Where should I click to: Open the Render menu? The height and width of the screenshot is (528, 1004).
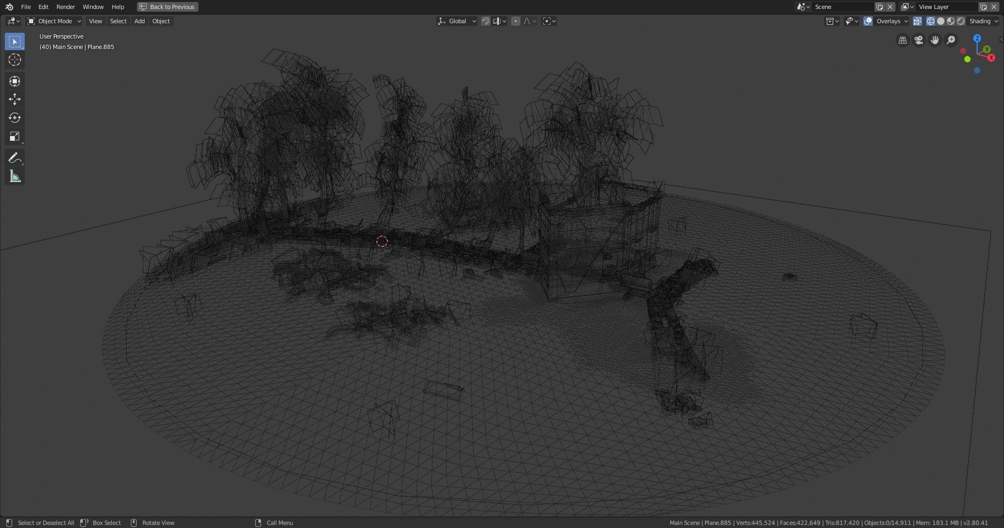(65, 7)
